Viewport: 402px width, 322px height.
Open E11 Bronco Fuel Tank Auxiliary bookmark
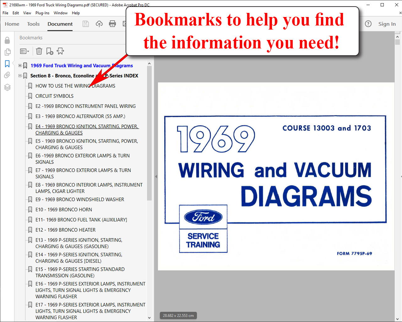coord(81,220)
